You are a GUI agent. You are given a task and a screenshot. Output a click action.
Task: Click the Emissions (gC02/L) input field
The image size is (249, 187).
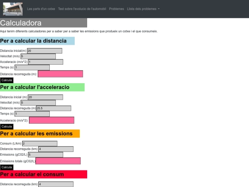click(x=46, y=155)
